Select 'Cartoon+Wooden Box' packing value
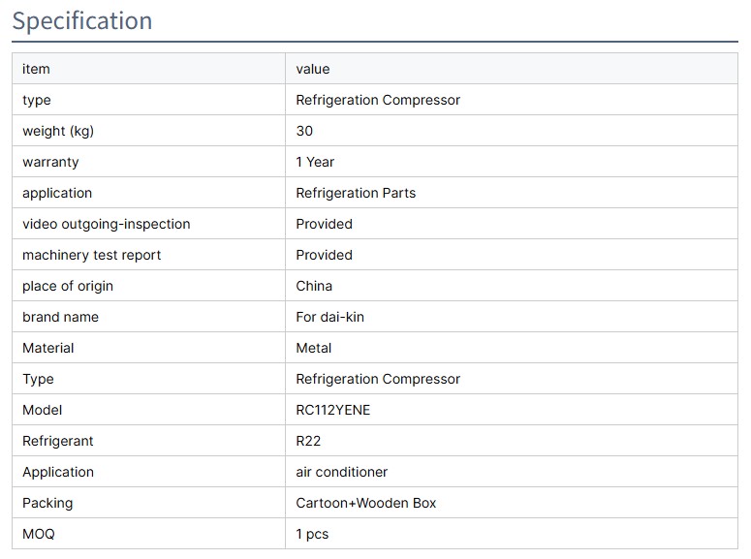751x559 pixels. coord(366,503)
